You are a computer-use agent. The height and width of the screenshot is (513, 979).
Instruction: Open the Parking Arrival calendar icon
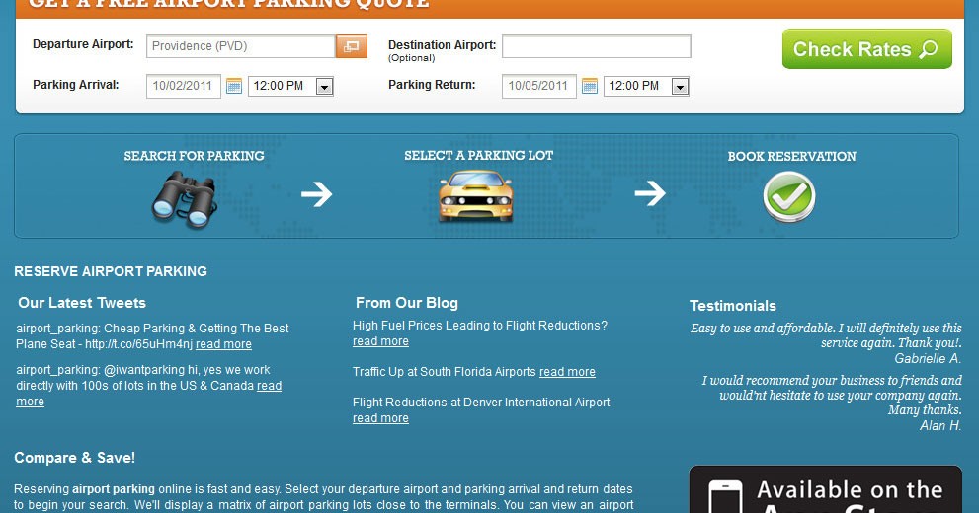234,86
